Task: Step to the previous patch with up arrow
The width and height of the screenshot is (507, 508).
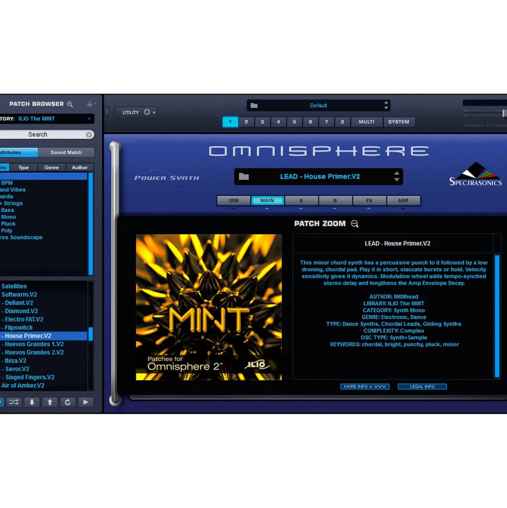Action: point(49,402)
